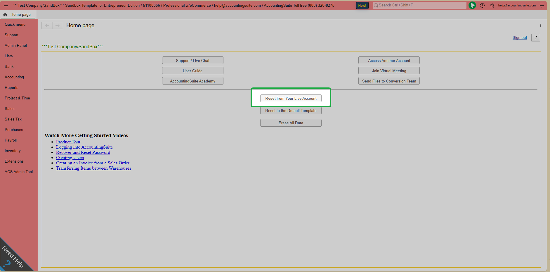Click Reset to the Default Template
The width and height of the screenshot is (550, 272).
click(291, 111)
